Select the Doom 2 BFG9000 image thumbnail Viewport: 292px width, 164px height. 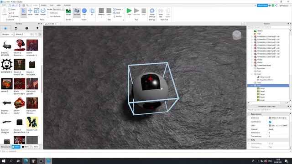point(7,45)
